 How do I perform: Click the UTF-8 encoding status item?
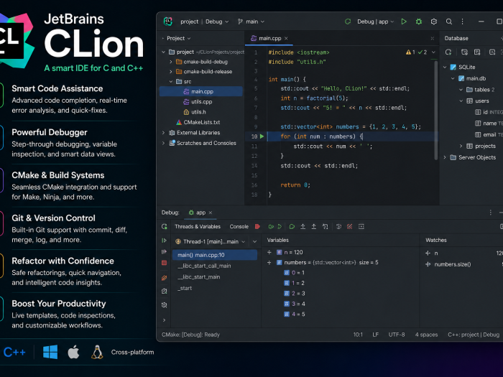(x=397, y=335)
